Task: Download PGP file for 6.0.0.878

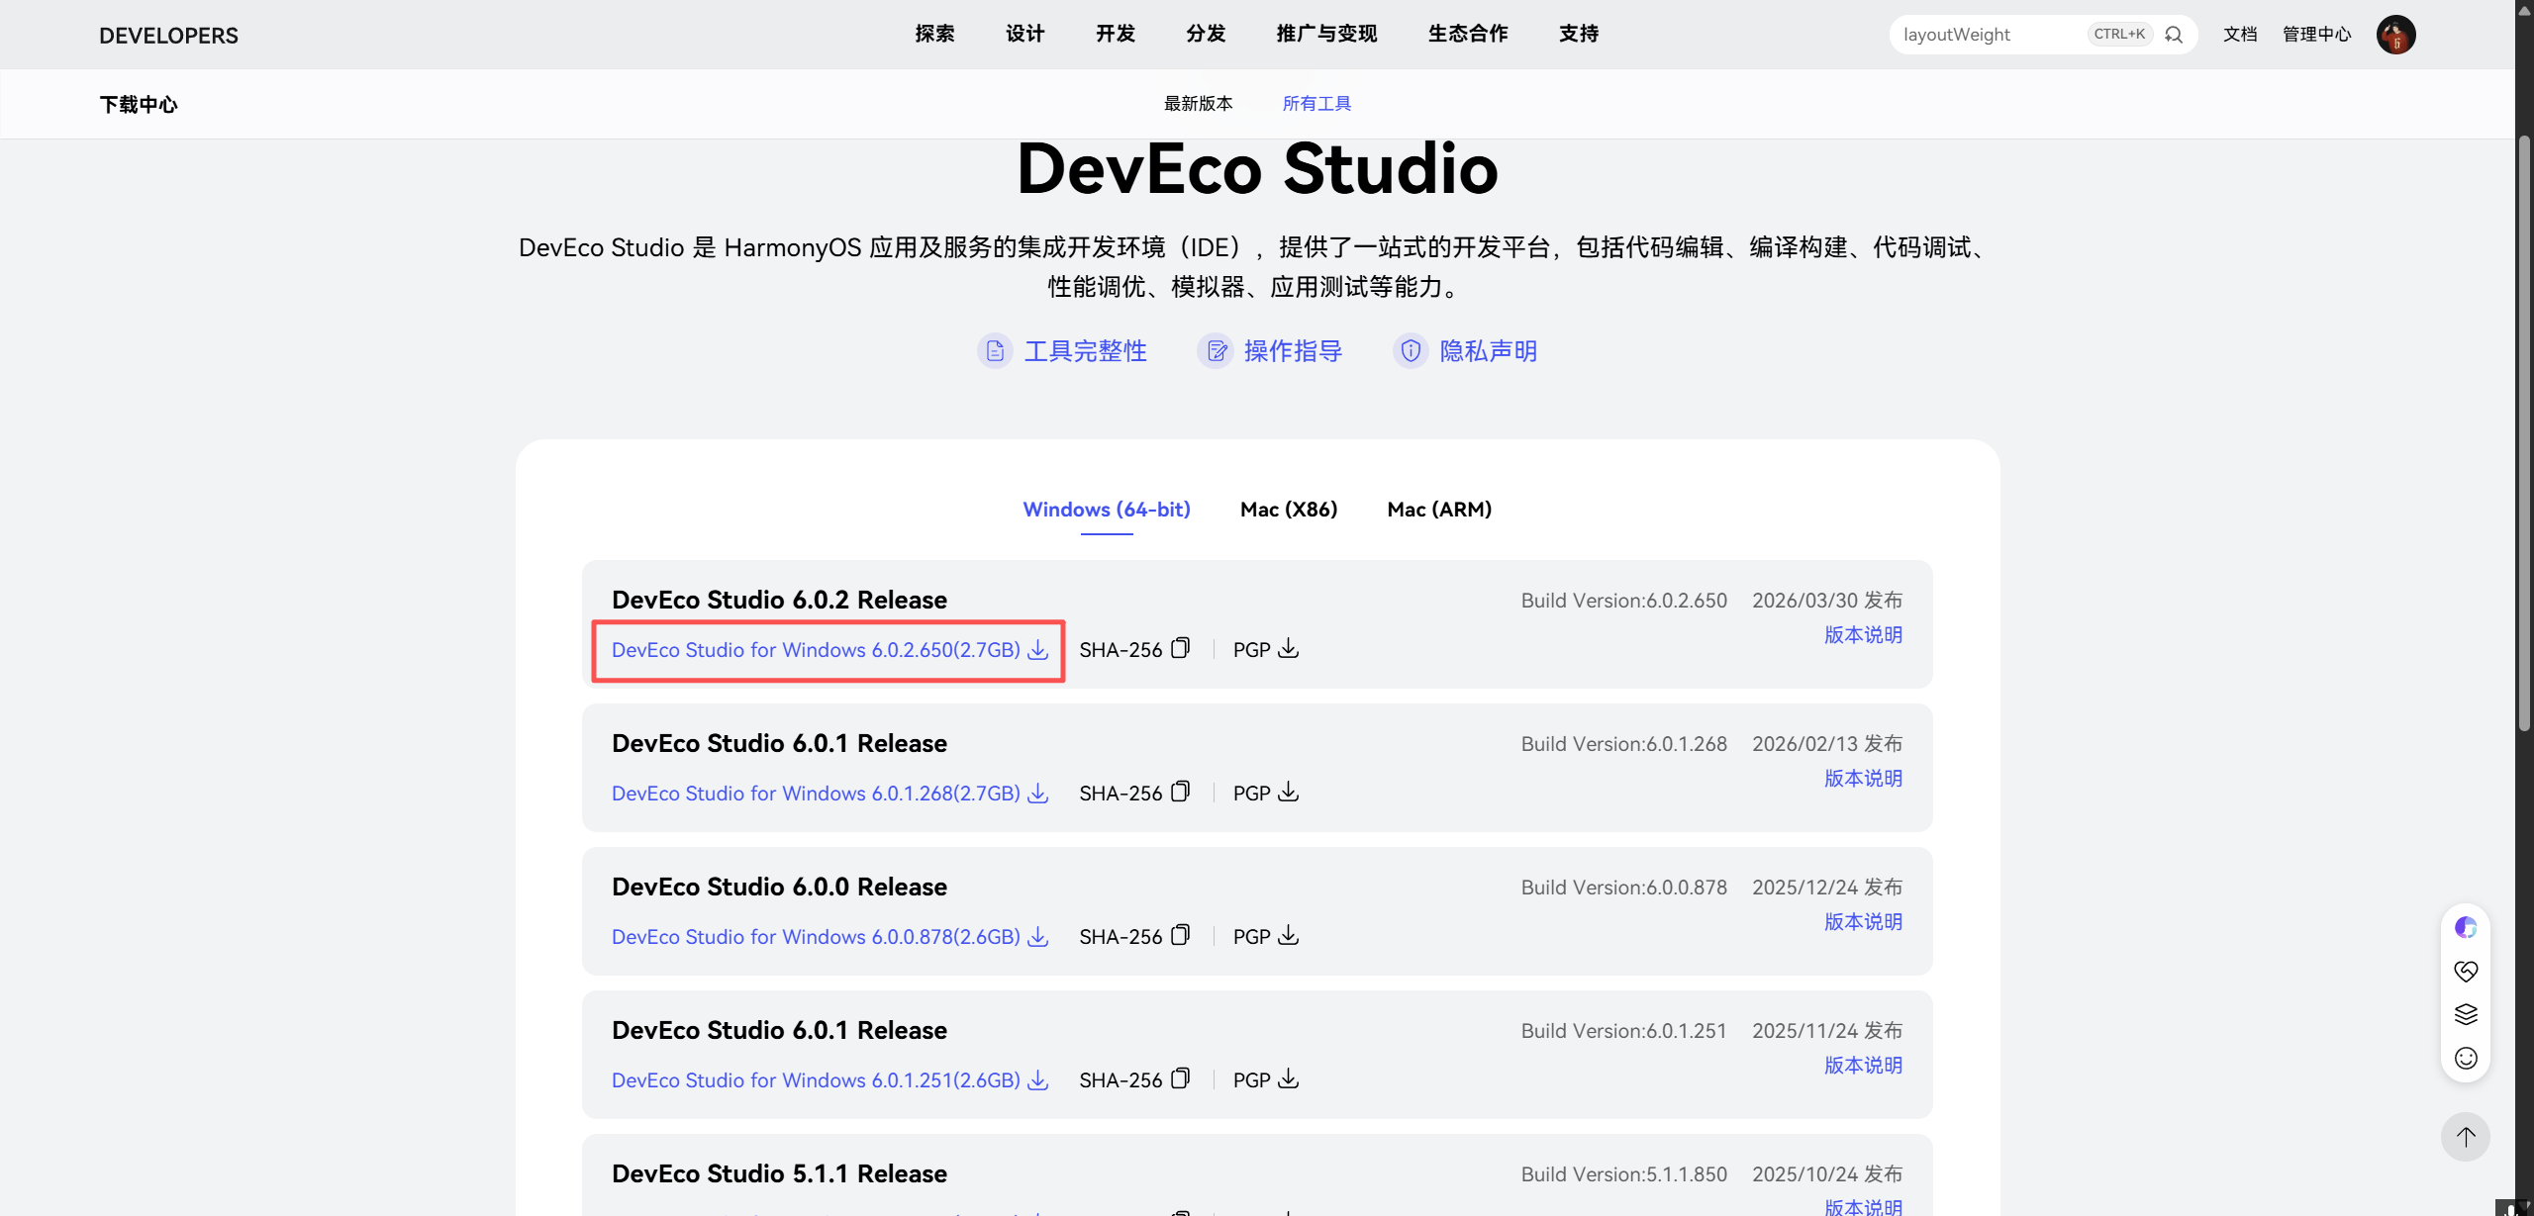Action: point(1288,935)
